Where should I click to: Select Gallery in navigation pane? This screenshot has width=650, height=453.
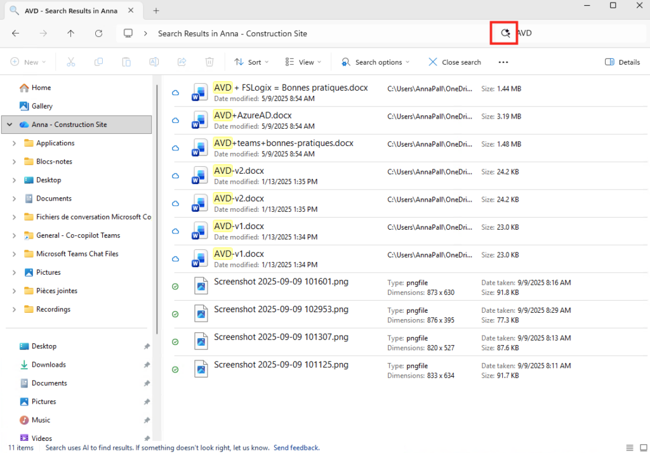(x=42, y=107)
